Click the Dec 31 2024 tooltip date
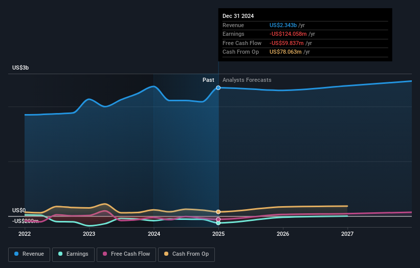The height and width of the screenshot is (268, 420). (238, 16)
